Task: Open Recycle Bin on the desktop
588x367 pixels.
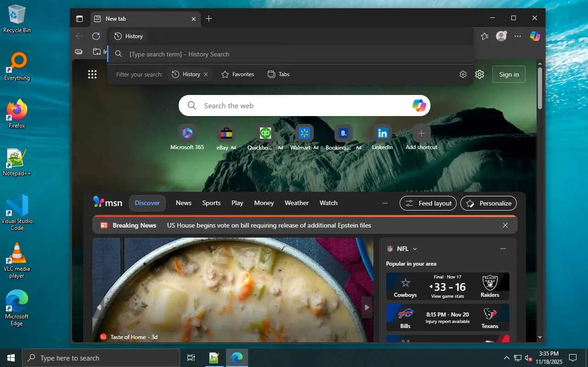Action: tap(17, 19)
